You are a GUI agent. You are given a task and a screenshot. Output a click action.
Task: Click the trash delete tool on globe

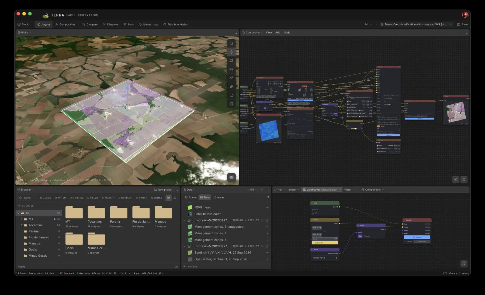click(231, 104)
